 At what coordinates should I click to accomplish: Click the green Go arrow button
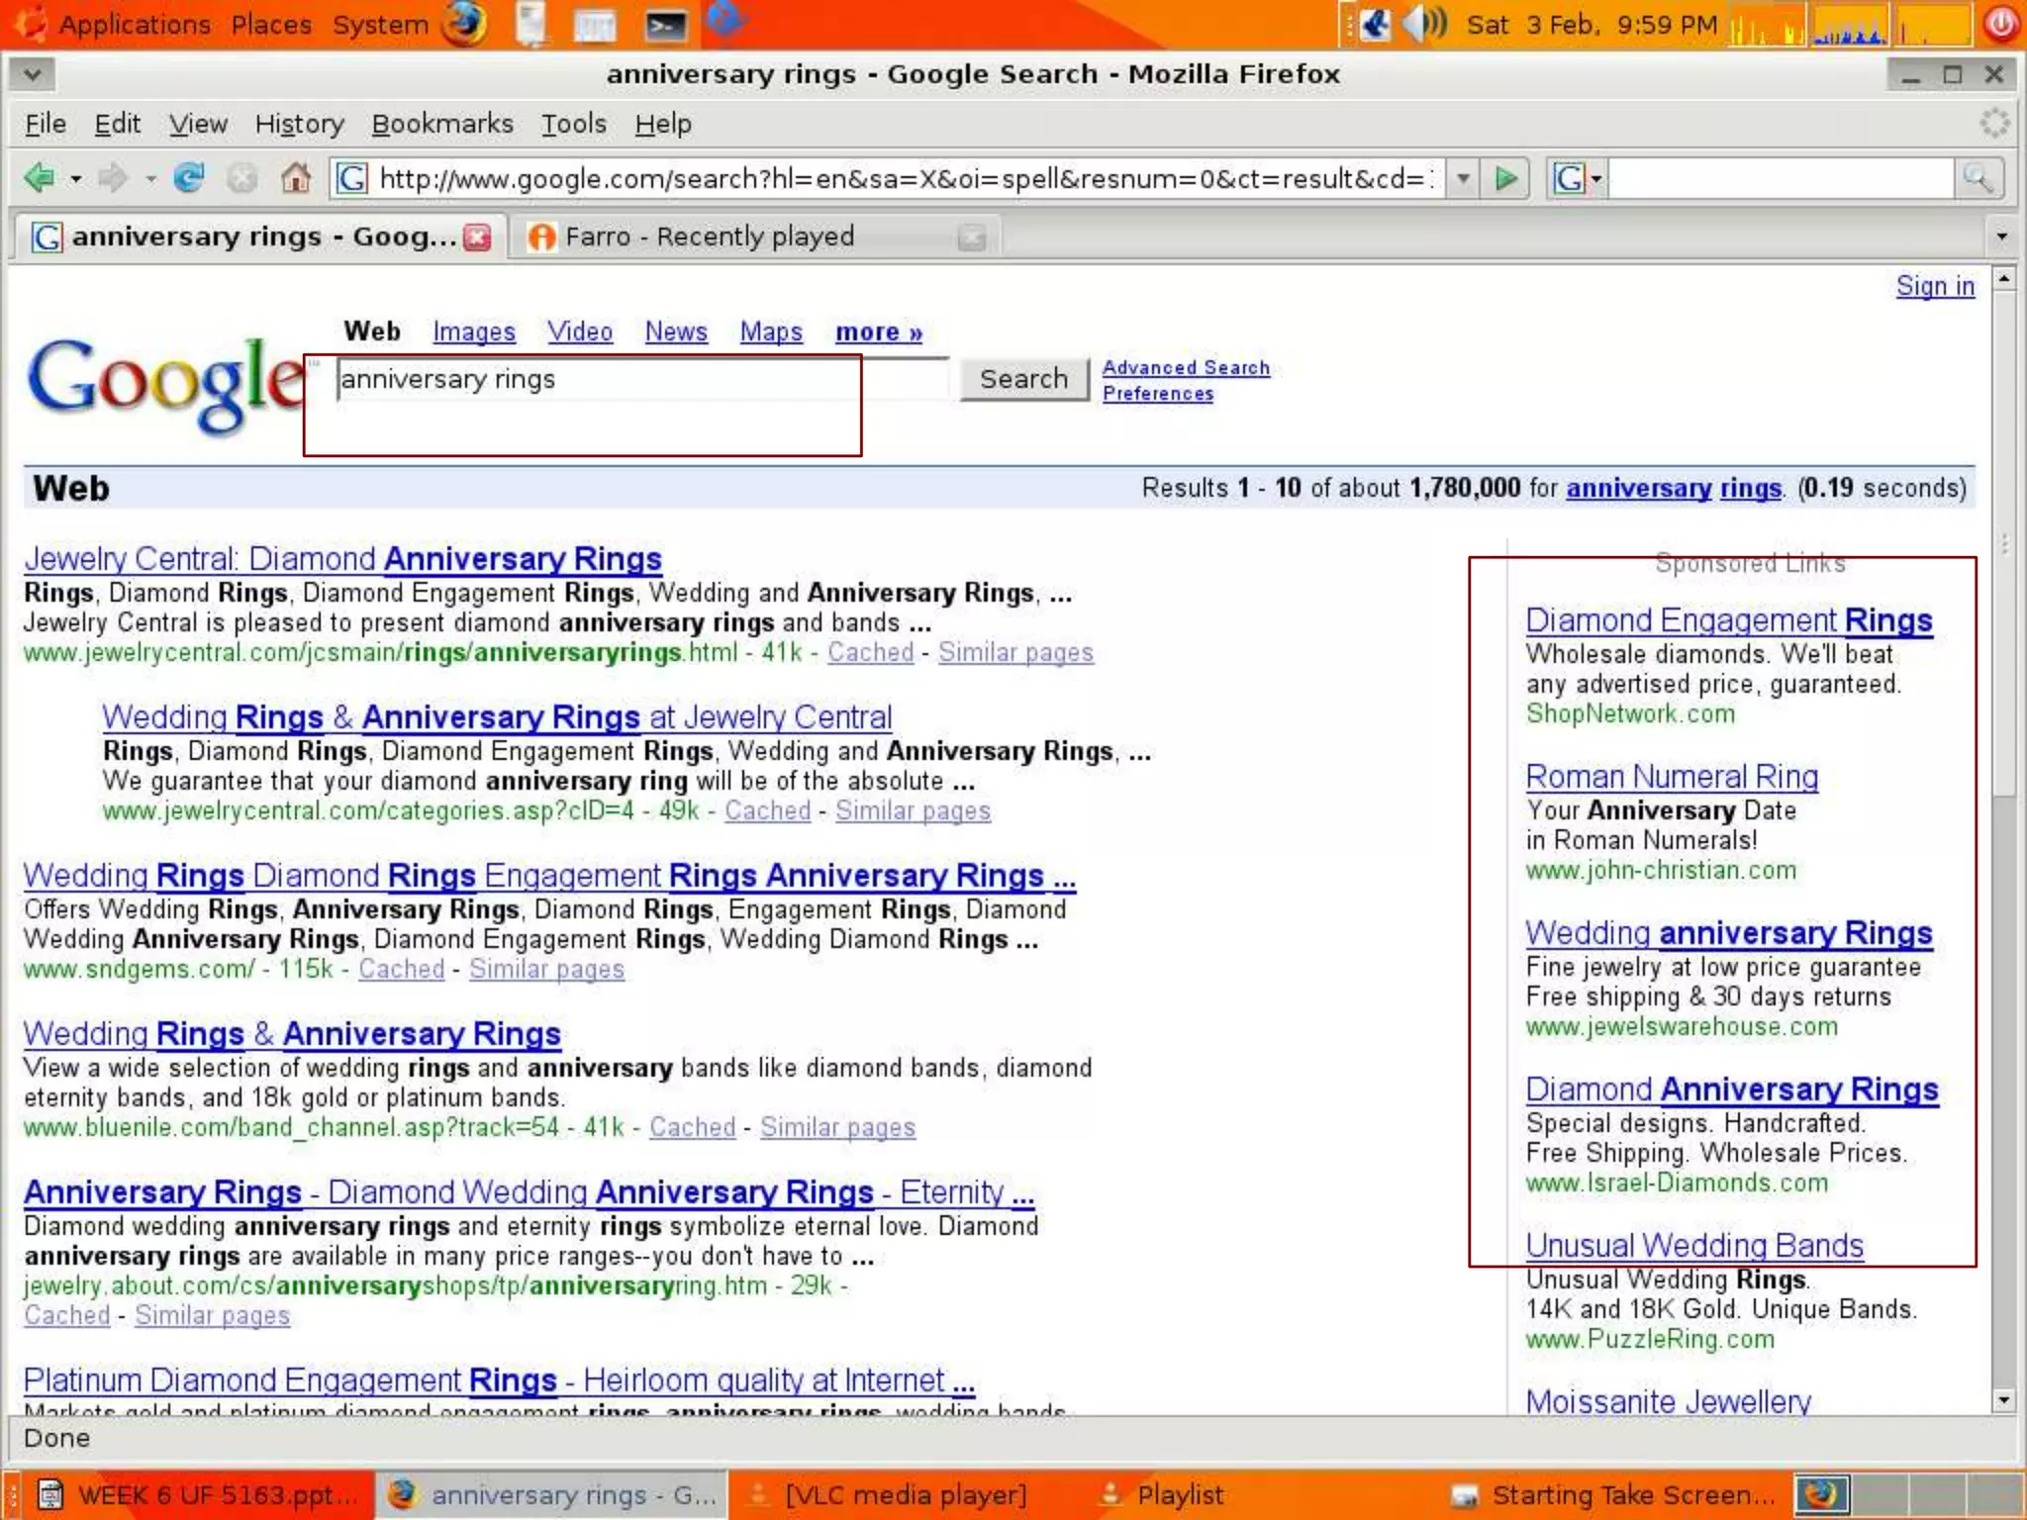1506,179
